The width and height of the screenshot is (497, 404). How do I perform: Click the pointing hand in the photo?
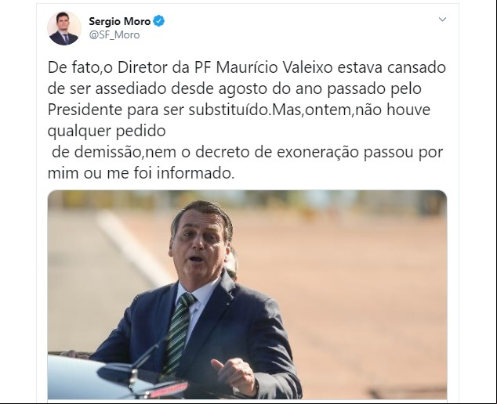234,375
